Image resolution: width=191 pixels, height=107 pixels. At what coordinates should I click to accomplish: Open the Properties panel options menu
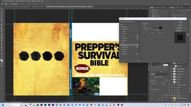coord(169,74)
